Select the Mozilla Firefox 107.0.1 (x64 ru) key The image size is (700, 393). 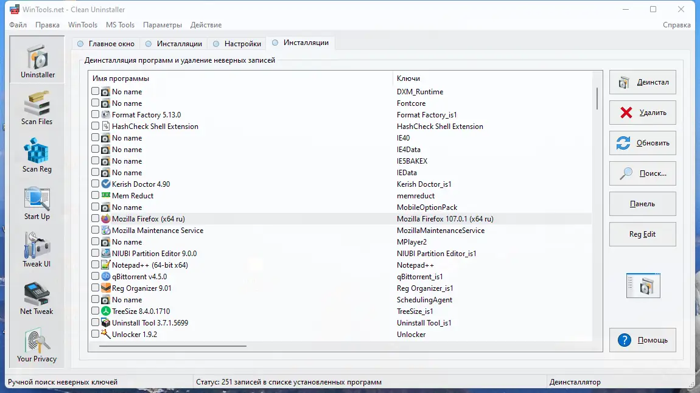(x=444, y=218)
